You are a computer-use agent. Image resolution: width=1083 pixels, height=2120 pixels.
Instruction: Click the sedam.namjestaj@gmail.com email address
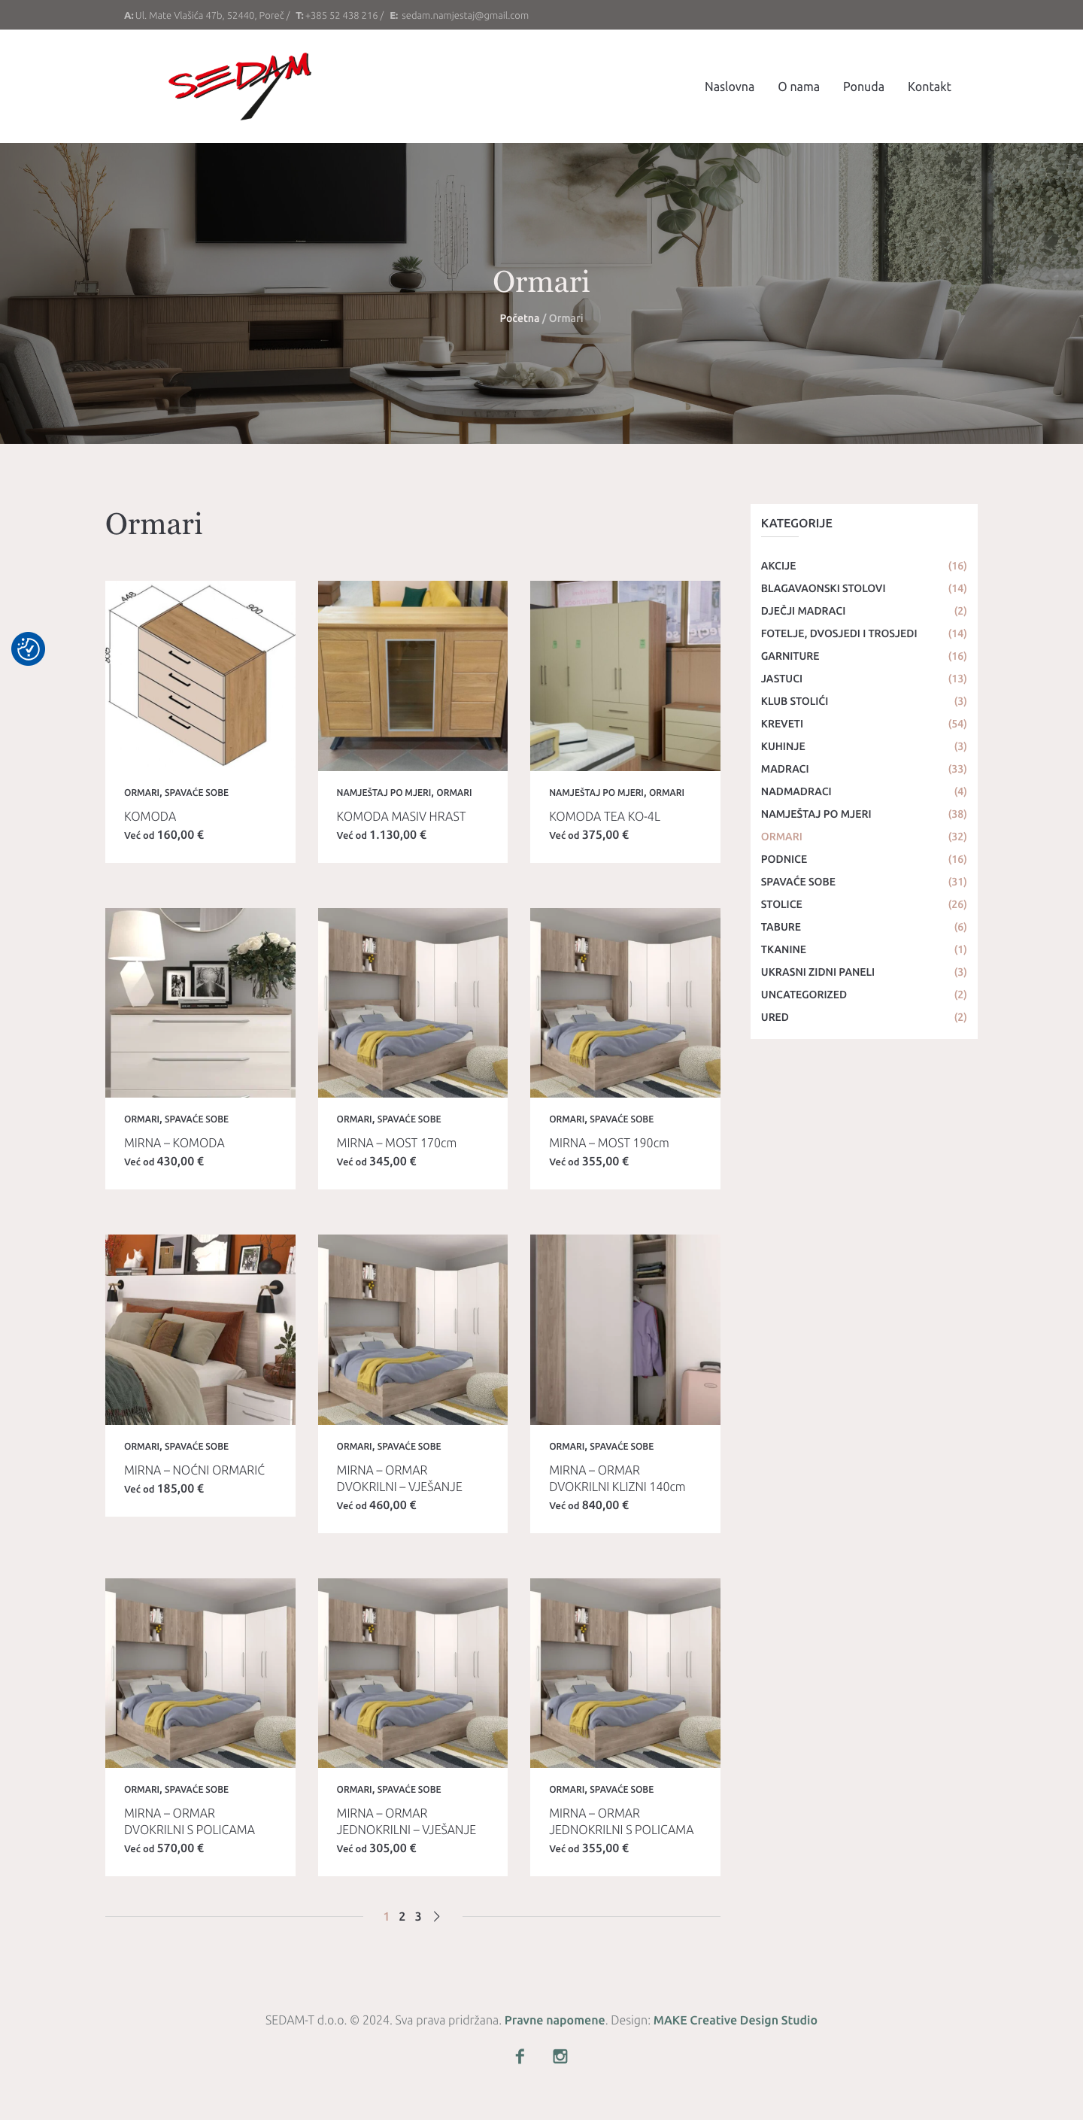click(x=465, y=15)
